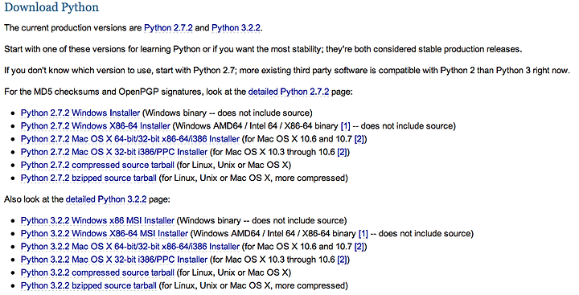
Task: Click the text 'Also look at the'
Action: (x=34, y=199)
